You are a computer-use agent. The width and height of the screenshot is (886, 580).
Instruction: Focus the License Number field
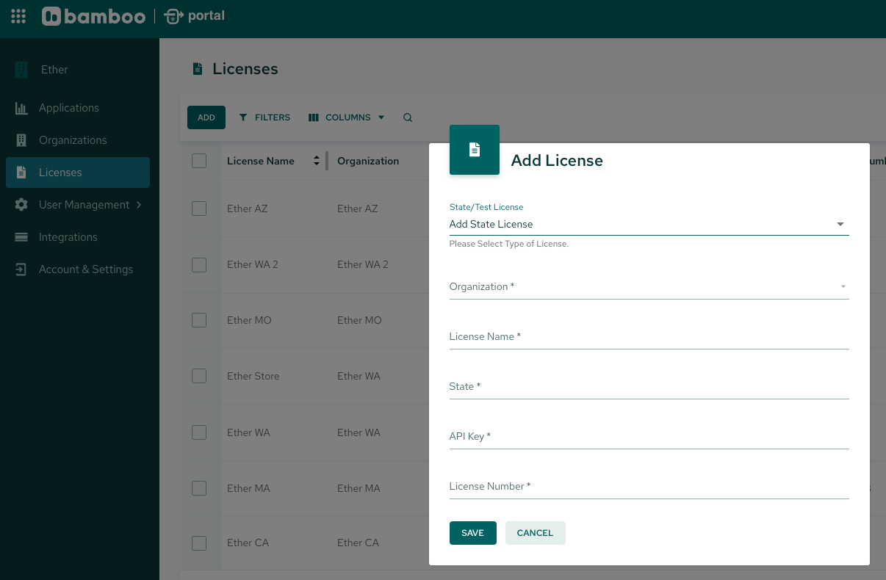tap(649, 487)
